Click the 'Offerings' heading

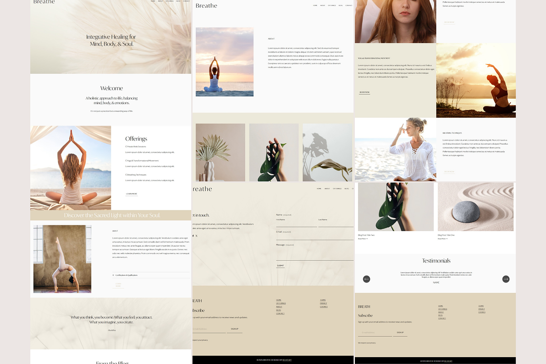tap(136, 139)
